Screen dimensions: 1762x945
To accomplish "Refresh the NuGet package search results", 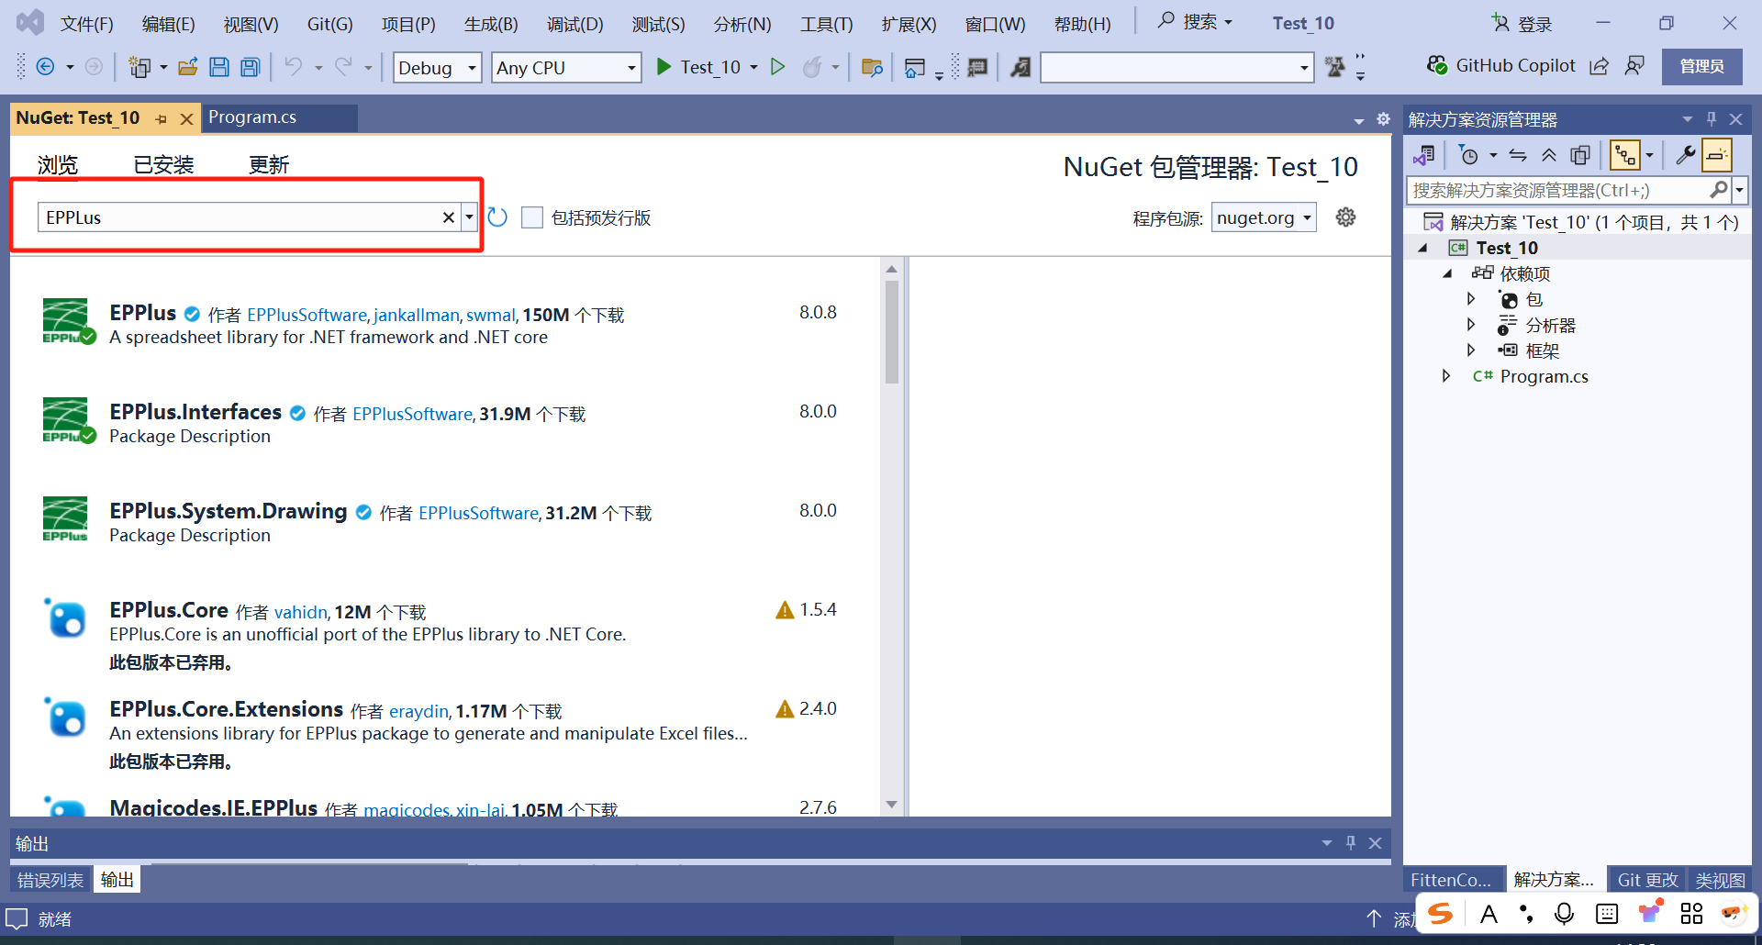I will click(x=497, y=217).
